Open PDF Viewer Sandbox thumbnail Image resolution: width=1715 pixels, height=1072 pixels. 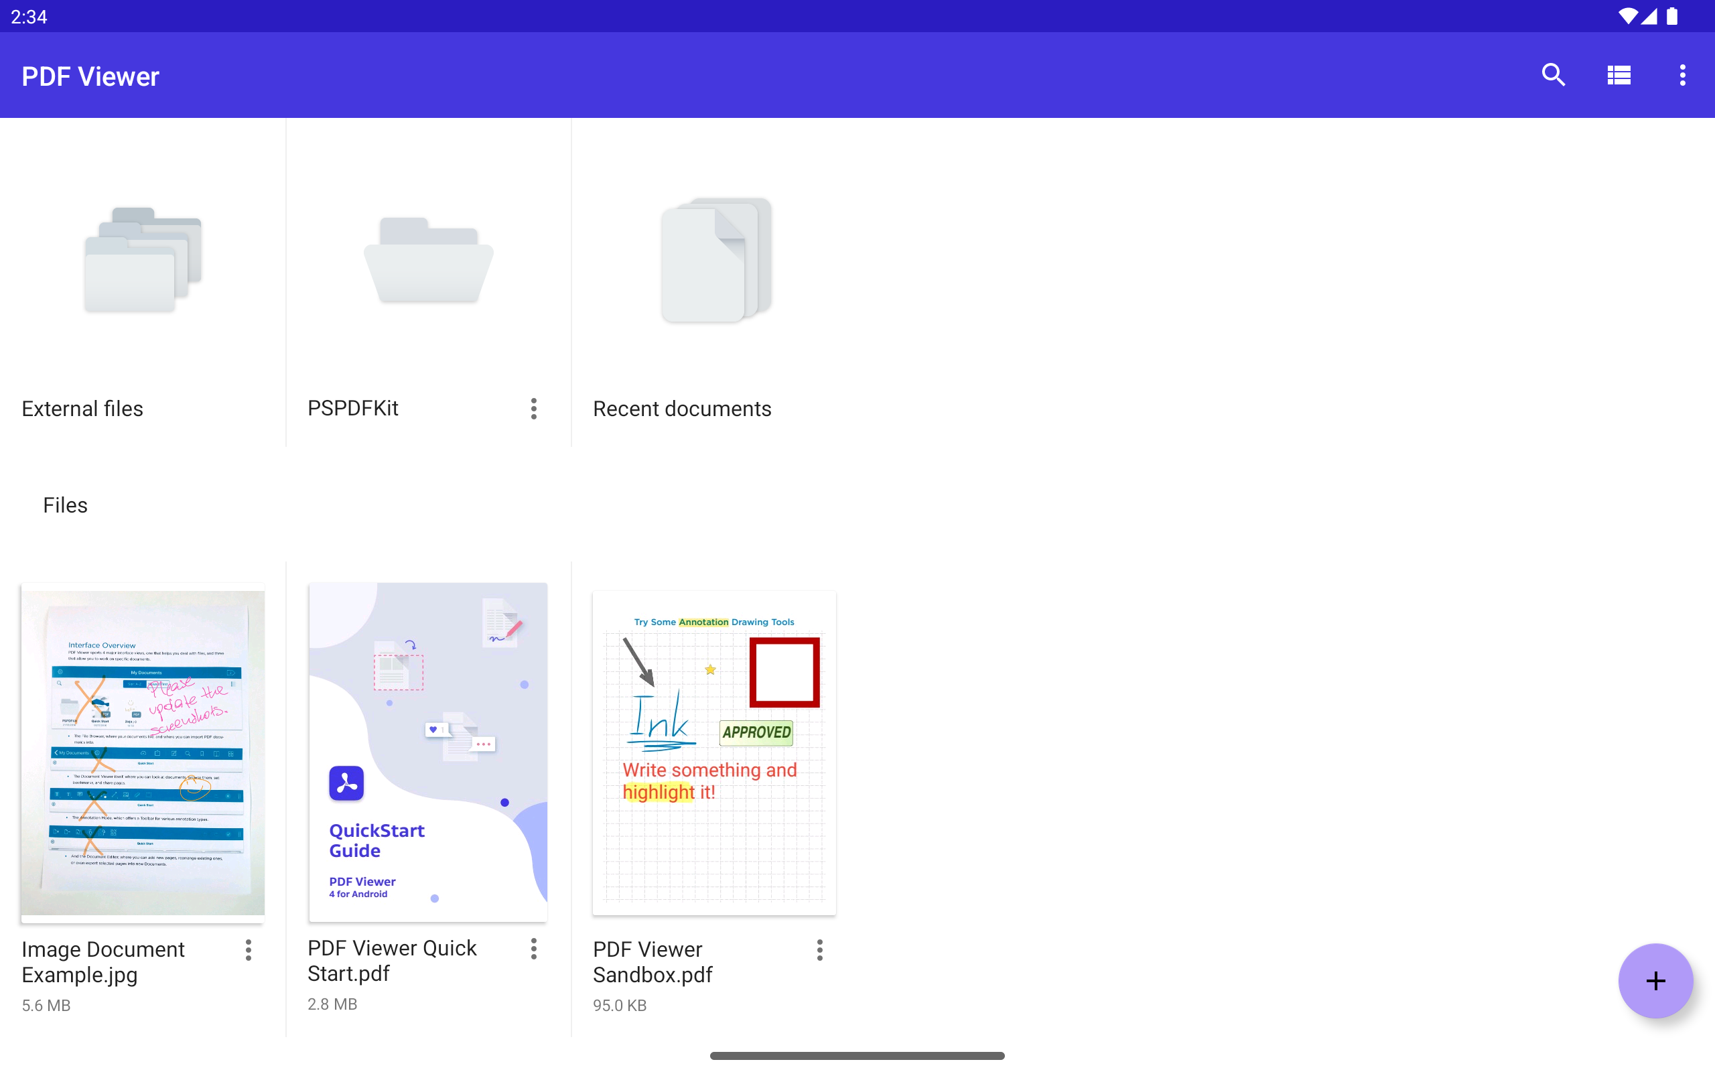(x=714, y=753)
